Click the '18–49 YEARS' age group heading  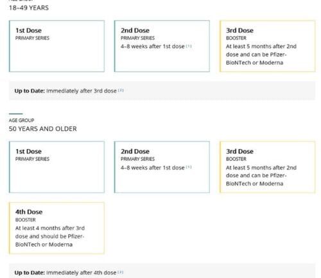click(29, 8)
